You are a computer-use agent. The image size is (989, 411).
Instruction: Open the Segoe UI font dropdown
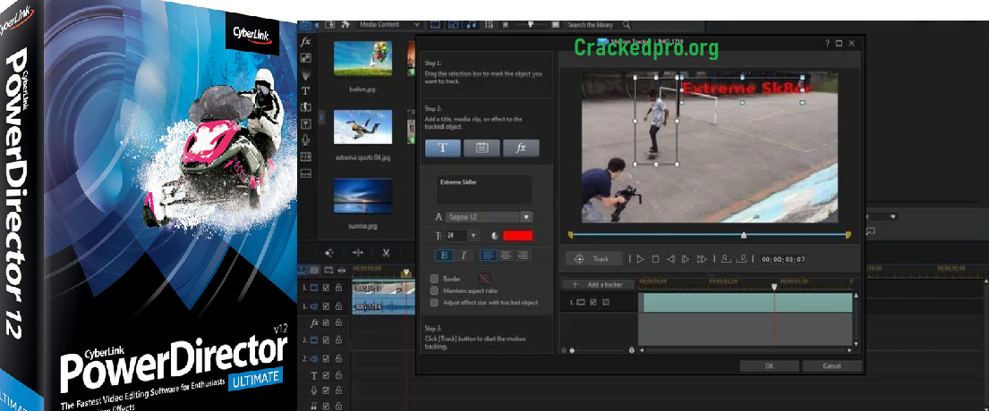click(x=526, y=216)
